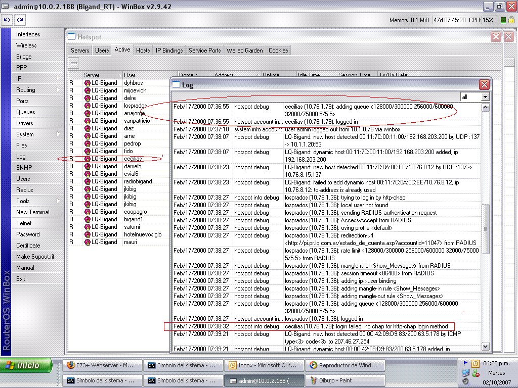Click the undo arrow in WinBox toolbar
Screen dimensions: 518x388
point(6,20)
